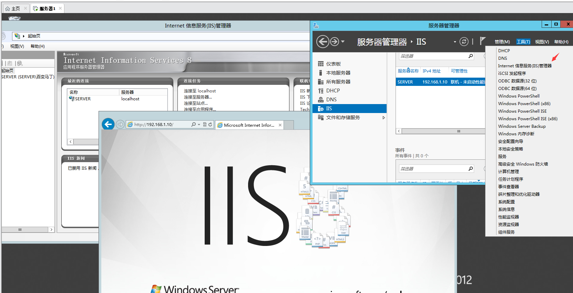The height and width of the screenshot is (293, 573).
Task: Select SERVER node in IIS connections tree
Action: 28,77
